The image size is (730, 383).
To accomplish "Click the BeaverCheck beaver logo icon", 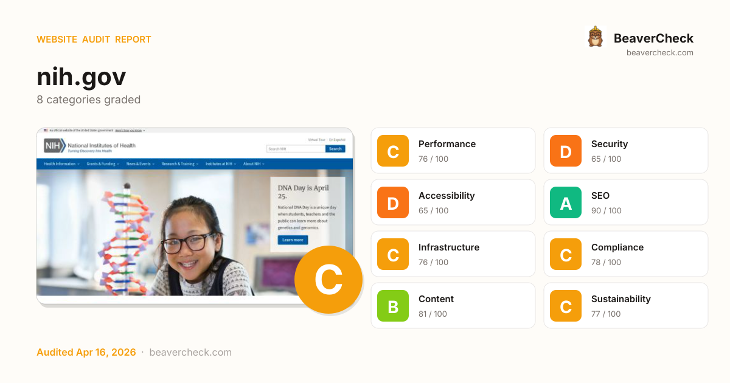I will pos(595,38).
